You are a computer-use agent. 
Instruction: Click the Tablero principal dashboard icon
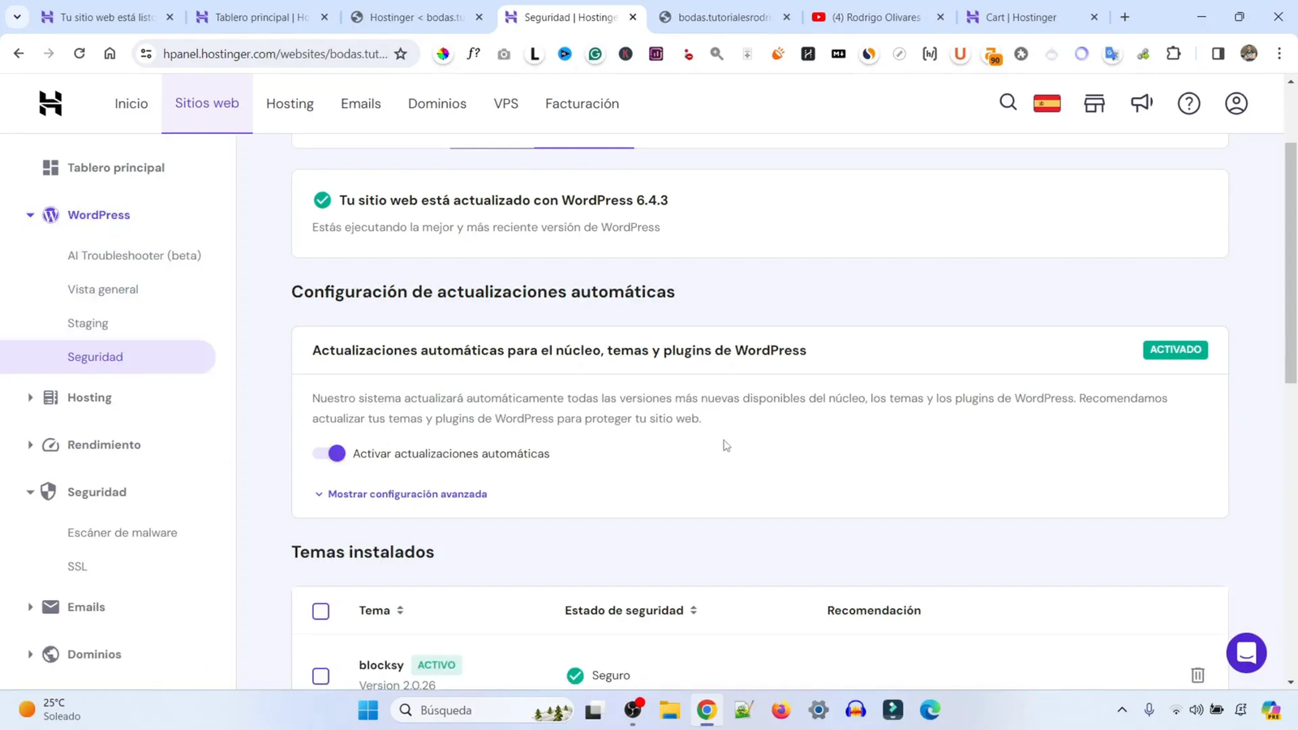[50, 167]
